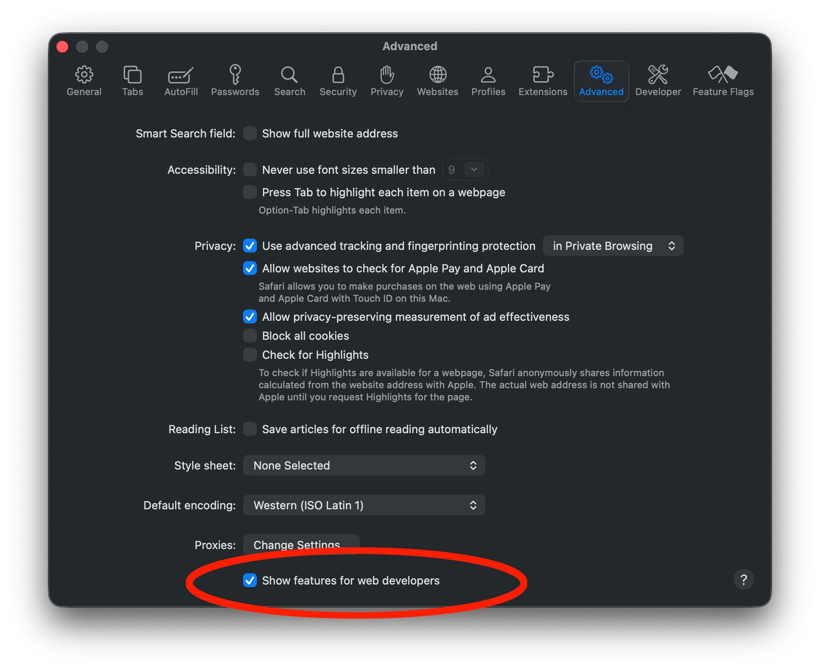820x671 pixels.
Task: Open the Feature Flags icon
Action: point(723,75)
